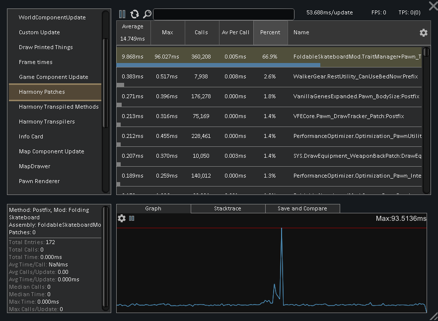Select the Harmony Patches category
The height and width of the screenshot is (321, 438).
(x=55, y=92)
